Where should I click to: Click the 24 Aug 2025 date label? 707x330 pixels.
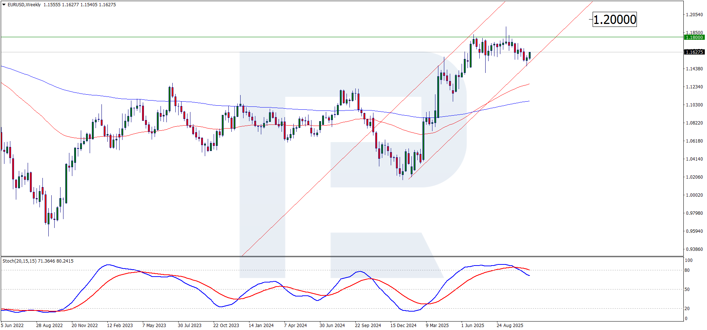pyautogui.click(x=510, y=325)
